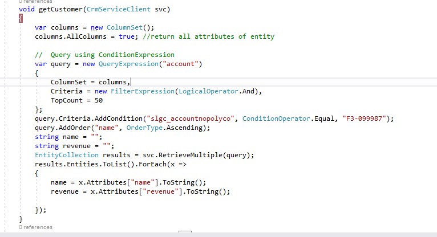The width and height of the screenshot is (437, 237).
Task: Click query in "var query =" declaration
Action: pyautogui.click(x=60, y=64)
